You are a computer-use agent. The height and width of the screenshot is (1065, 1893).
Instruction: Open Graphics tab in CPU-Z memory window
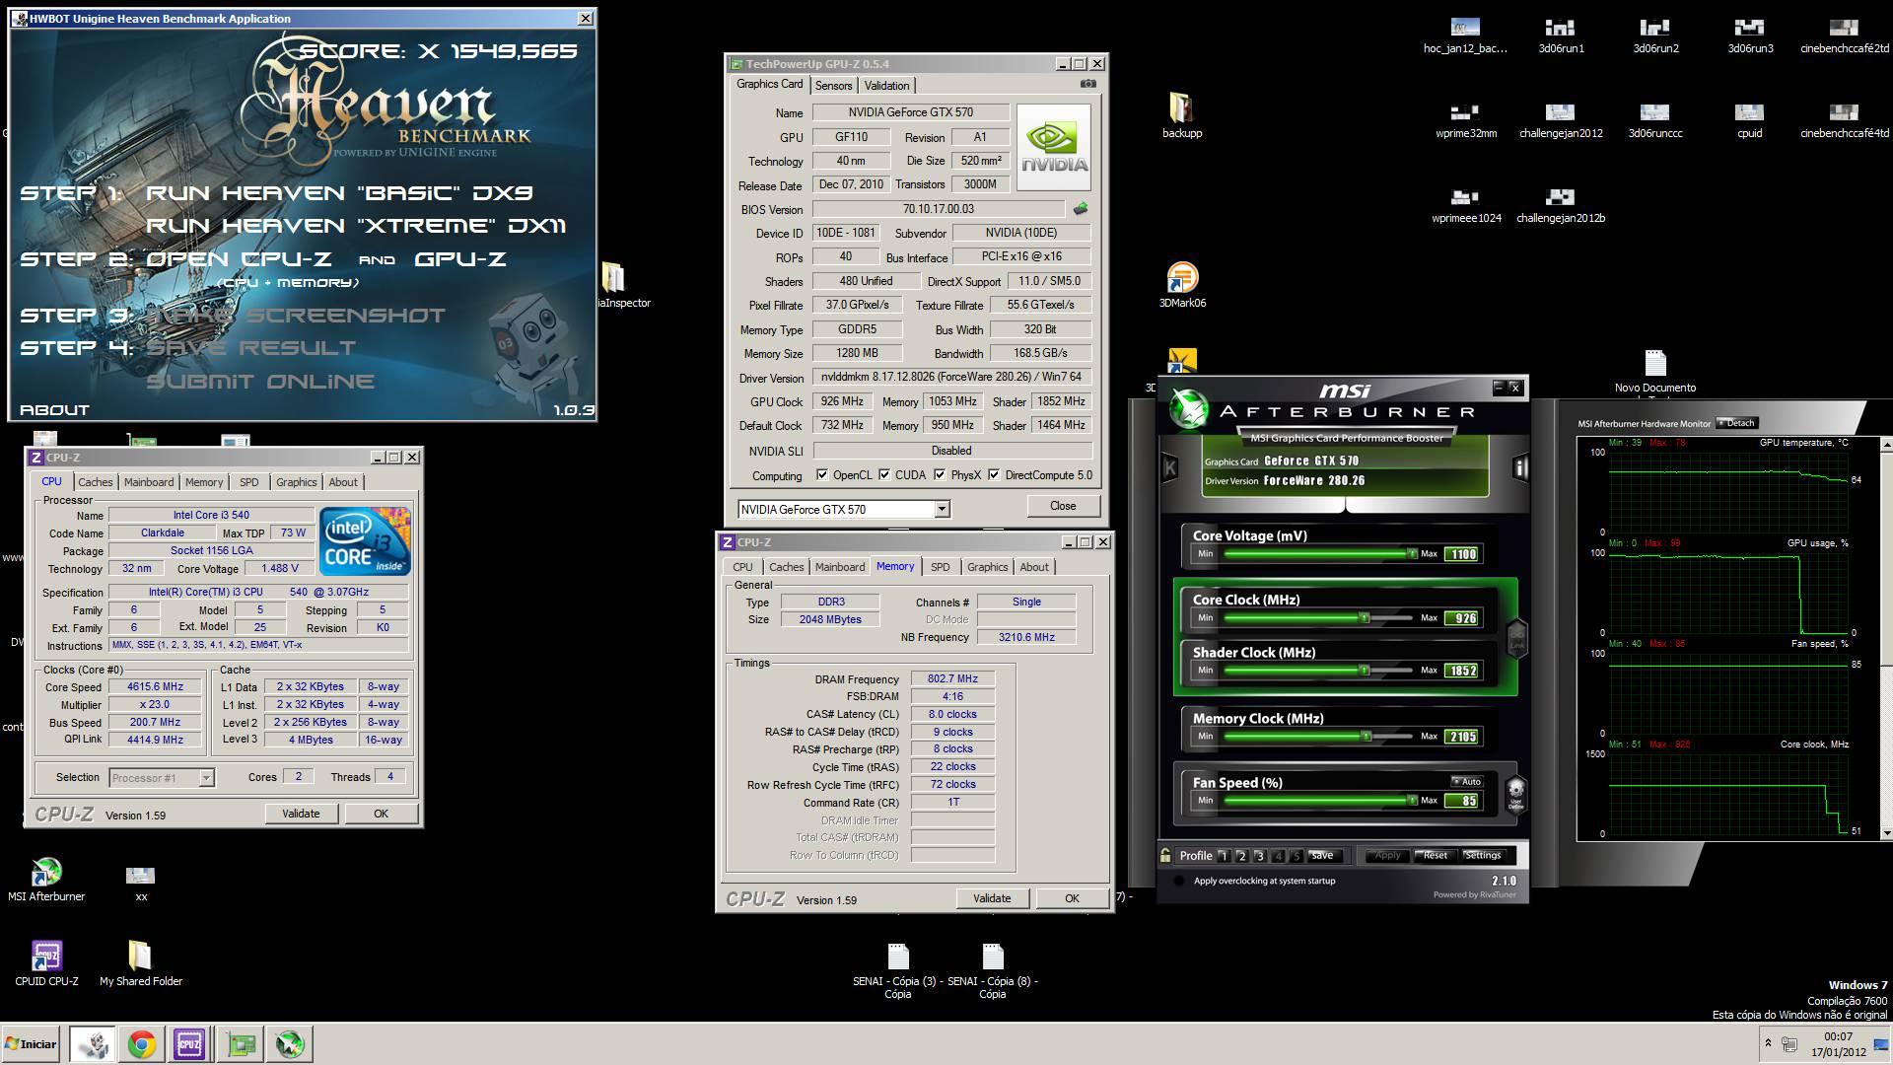tap(987, 567)
